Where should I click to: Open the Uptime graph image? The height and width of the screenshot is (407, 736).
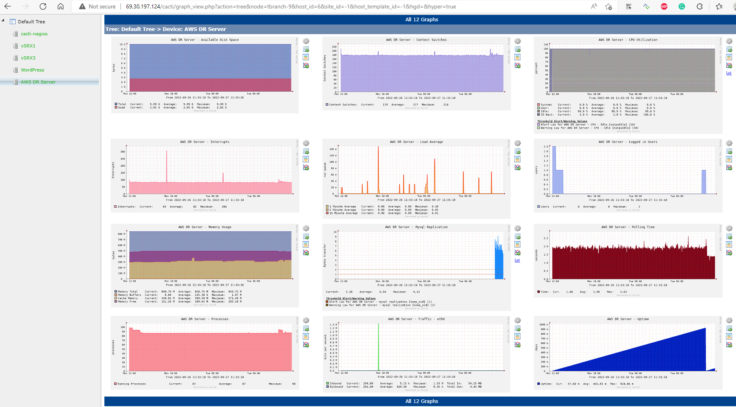(x=628, y=350)
